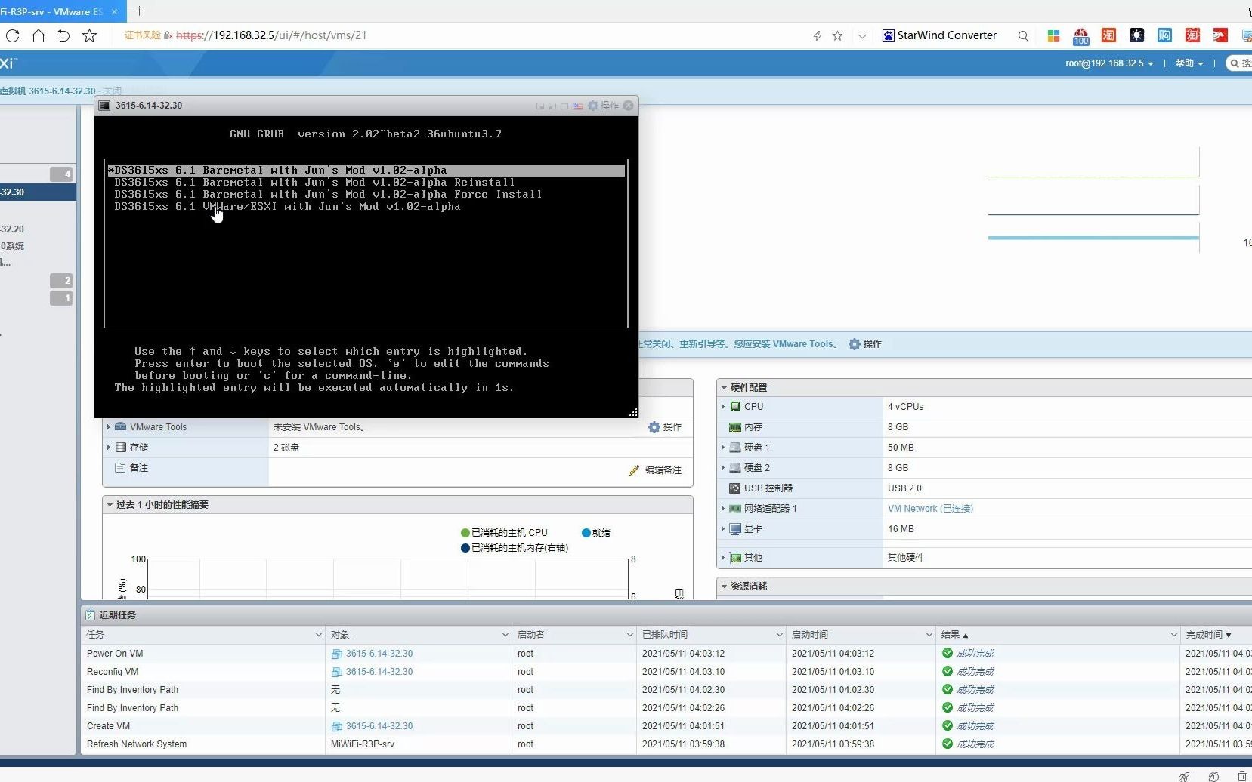1252x782 pixels.
Task: Click 虚拟机 3615-6.14-32.30 breadcrumb
Action: click(48, 91)
